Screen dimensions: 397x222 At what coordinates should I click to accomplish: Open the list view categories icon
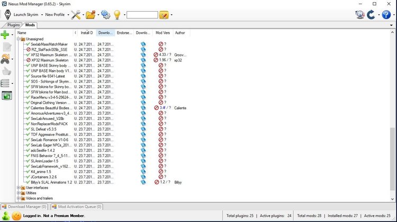[x=5, y=83]
